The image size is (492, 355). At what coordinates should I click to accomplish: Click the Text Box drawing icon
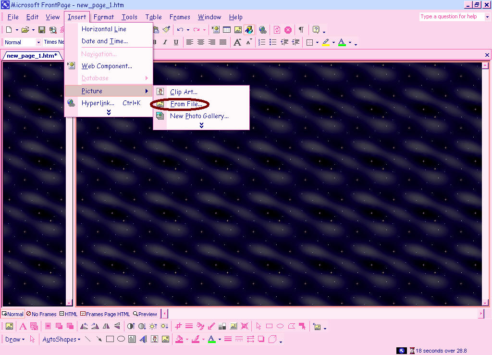(x=132, y=339)
